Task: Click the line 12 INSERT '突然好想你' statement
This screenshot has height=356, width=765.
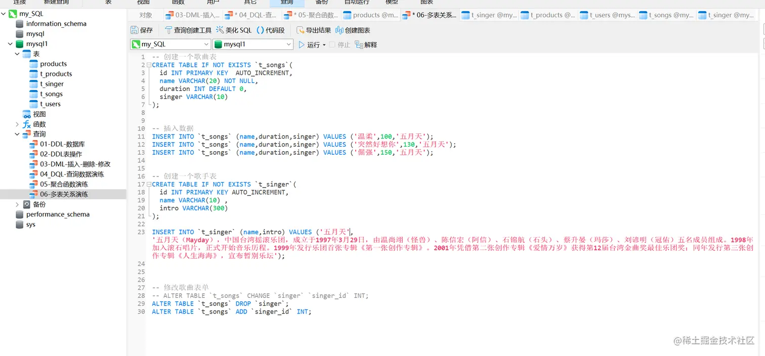Action: point(304,145)
